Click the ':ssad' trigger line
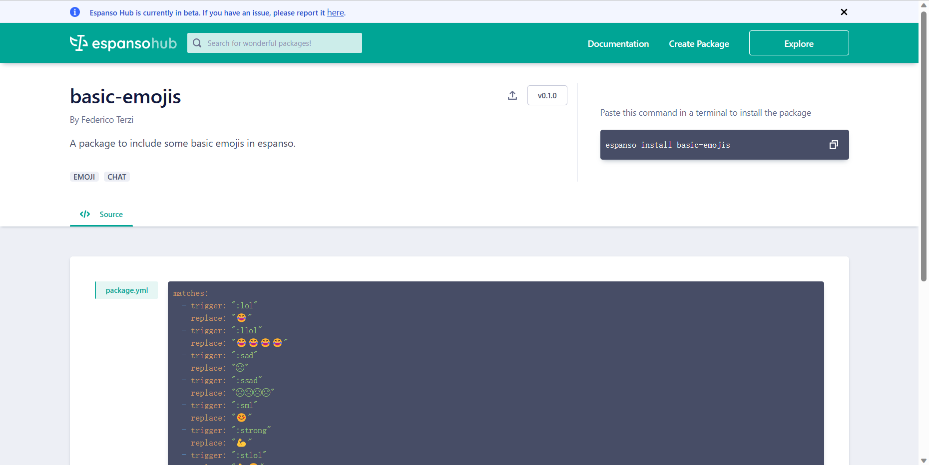Image resolution: width=929 pixels, height=465 pixels. click(x=222, y=381)
